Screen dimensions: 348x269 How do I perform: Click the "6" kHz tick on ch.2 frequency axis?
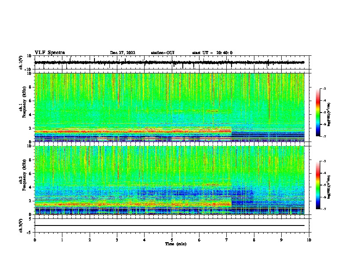click(x=31, y=174)
